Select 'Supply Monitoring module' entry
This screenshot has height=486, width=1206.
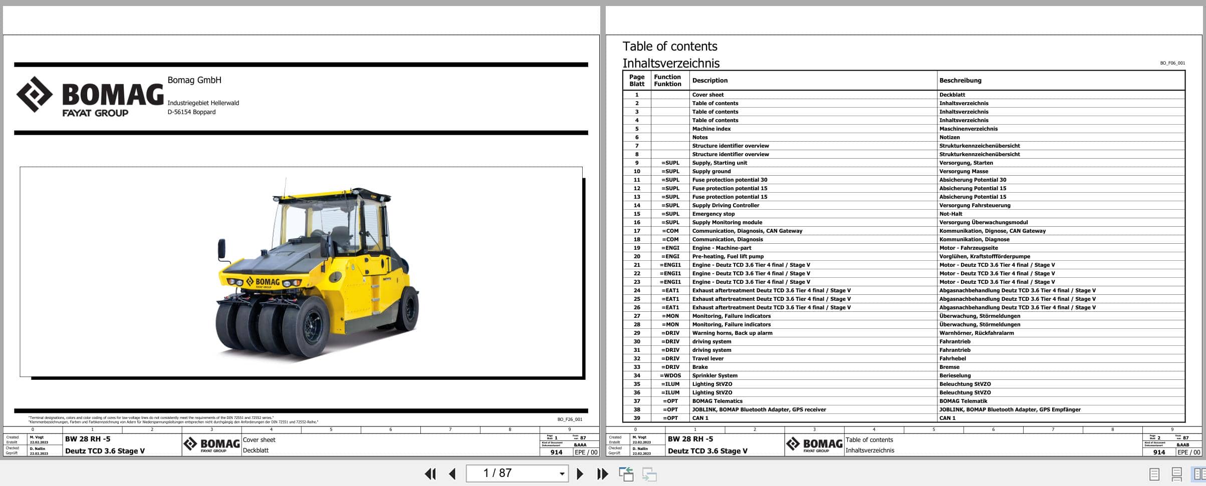coord(727,222)
